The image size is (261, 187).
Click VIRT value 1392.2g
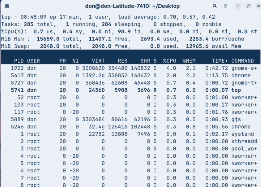(93, 75)
